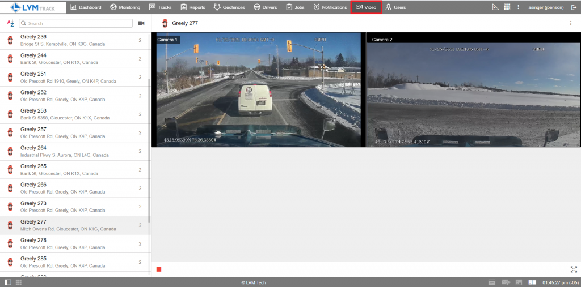Image resolution: width=581 pixels, height=287 pixels.
Task: Log out using the exit icon
Action: (x=574, y=7)
